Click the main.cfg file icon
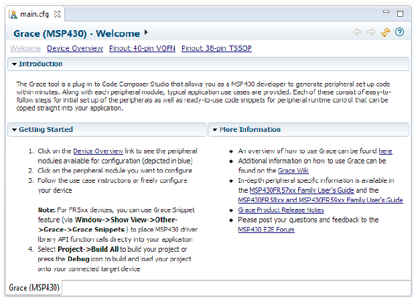 [13, 14]
